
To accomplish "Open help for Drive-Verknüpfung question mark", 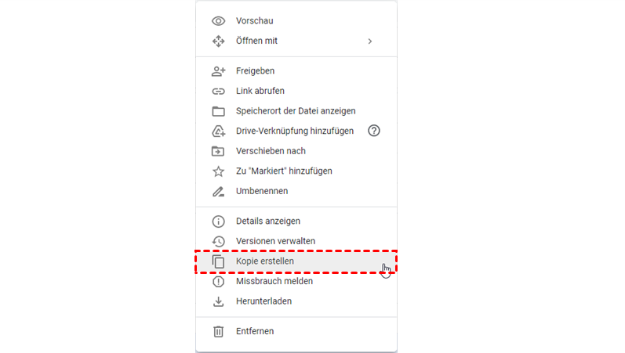I will pyautogui.click(x=373, y=131).
